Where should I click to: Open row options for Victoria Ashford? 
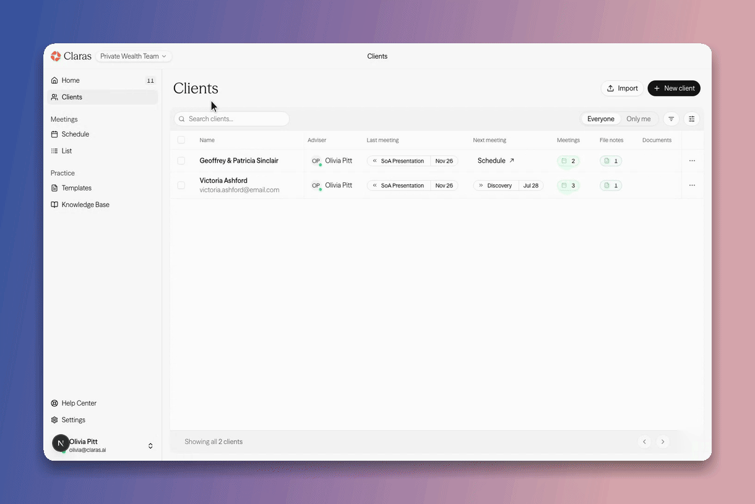pos(692,185)
